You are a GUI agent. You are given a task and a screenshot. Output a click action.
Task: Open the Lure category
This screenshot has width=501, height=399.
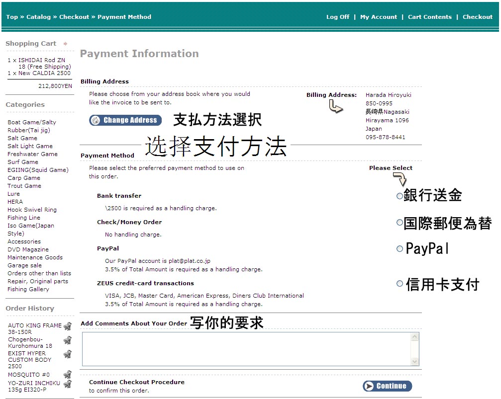click(x=13, y=194)
